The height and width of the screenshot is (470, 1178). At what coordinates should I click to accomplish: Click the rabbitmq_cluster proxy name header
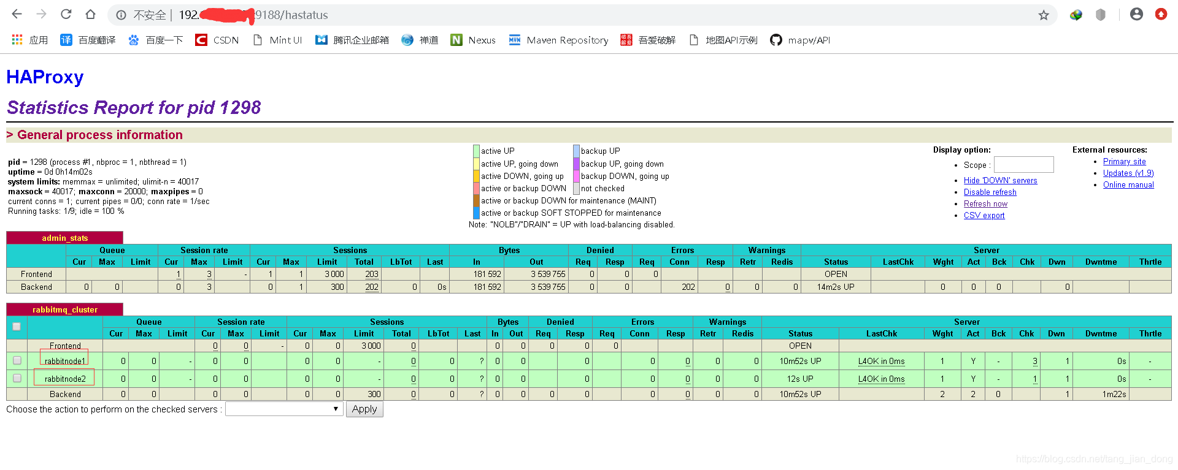64,309
